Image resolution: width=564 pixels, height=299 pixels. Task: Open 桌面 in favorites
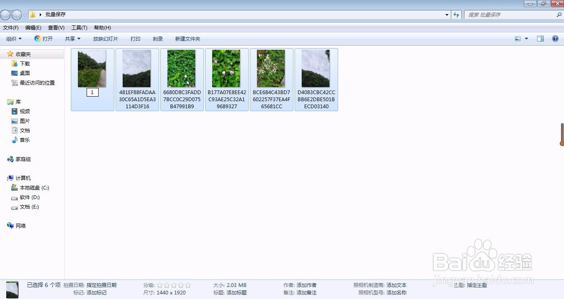click(25, 73)
